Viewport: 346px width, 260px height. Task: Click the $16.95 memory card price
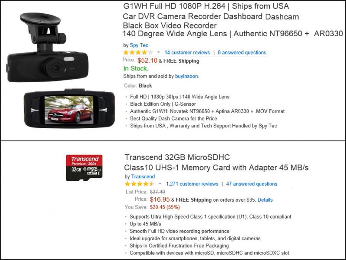click(160, 200)
